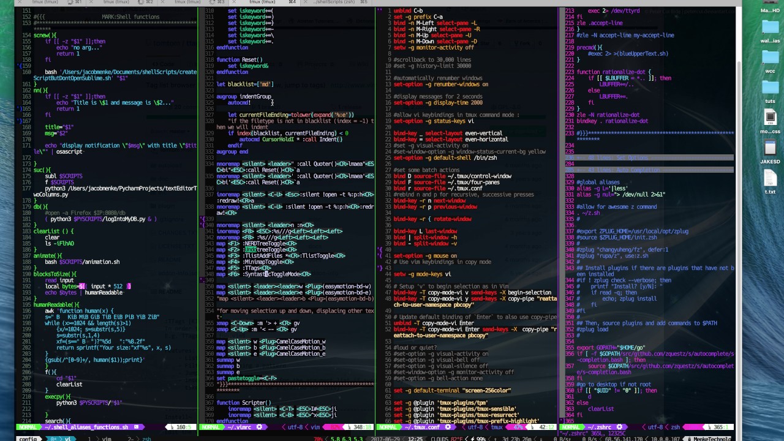Click the 'set-option -g display-time 2000' line
The width and height of the screenshot is (784, 441).
coord(438,103)
